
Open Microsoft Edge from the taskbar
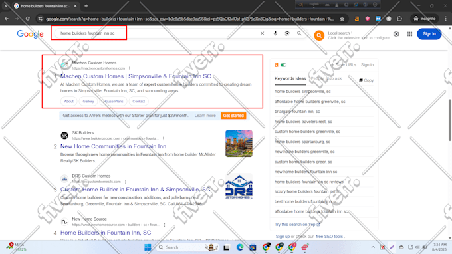tap(239, 247)
